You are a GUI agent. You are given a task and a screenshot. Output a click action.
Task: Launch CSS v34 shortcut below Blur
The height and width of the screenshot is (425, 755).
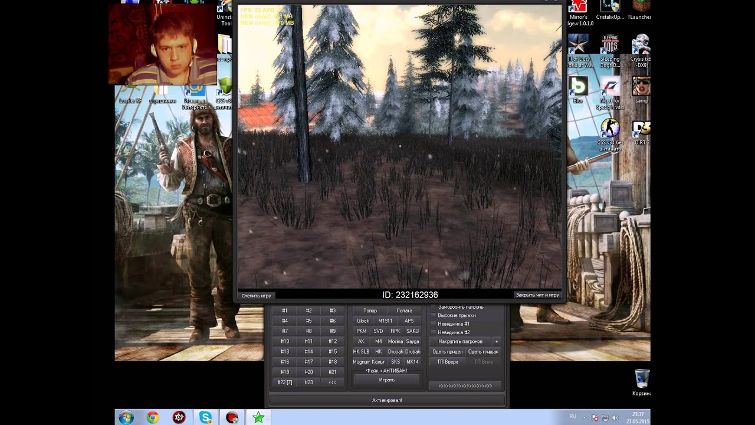tap(610, 135)
